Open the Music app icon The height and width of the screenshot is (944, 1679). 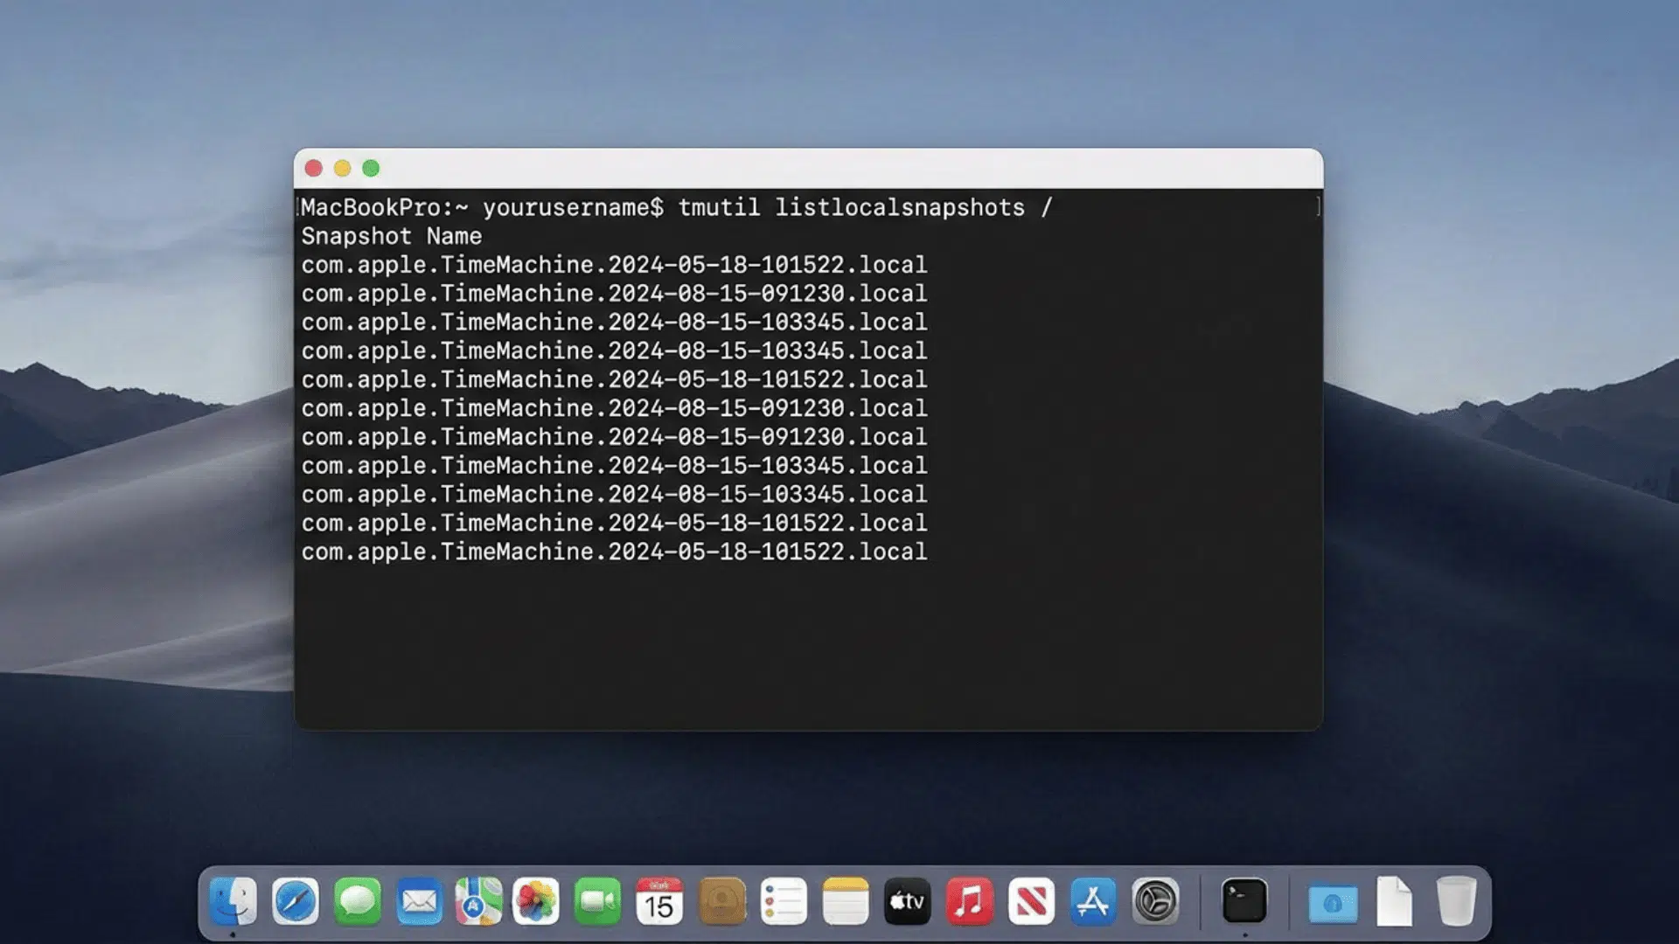click(970, 901)
